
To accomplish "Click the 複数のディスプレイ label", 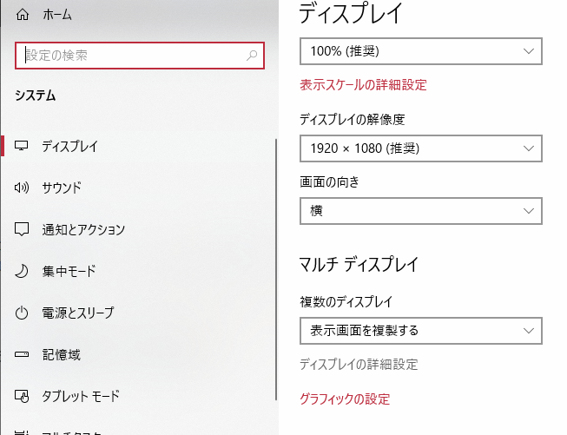I will click(346, 301).
